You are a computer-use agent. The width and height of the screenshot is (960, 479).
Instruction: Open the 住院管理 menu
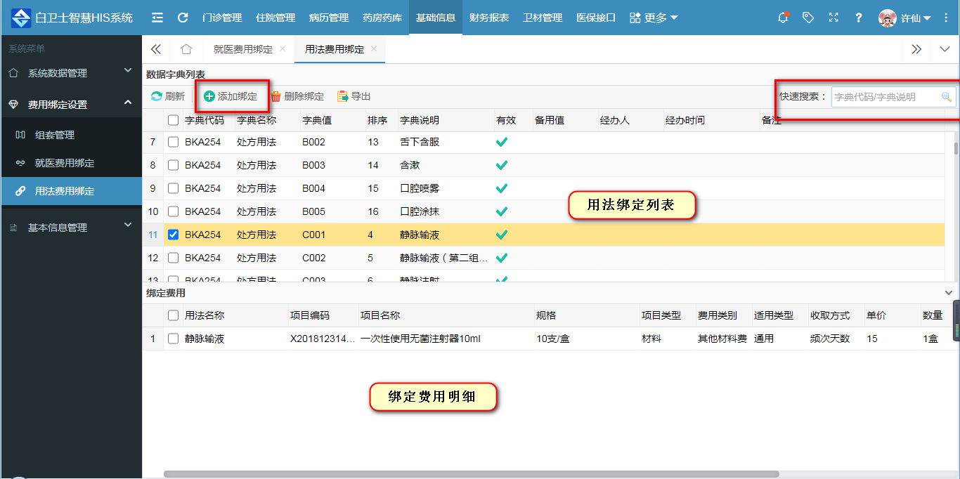275,18
